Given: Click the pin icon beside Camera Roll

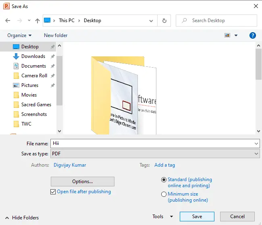Looking at the screenshot, I should tap(53, 76).
